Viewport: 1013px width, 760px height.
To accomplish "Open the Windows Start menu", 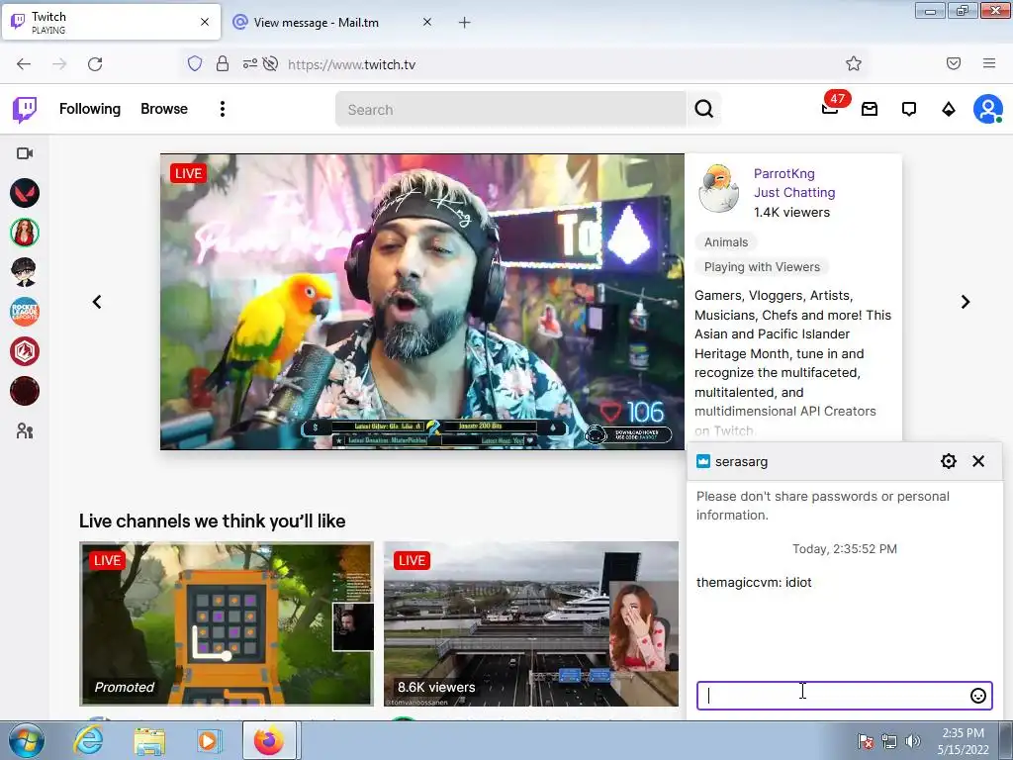I will pos(26,741).
